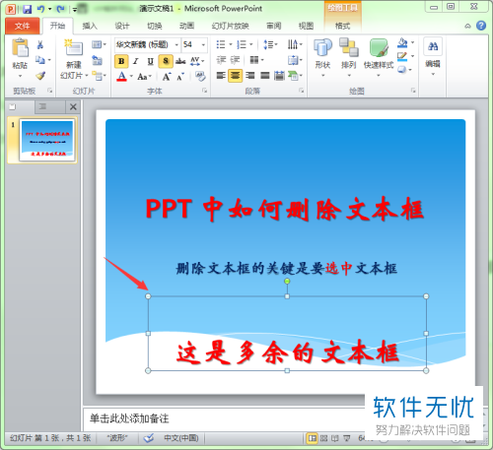The image size is (493, 450).
Task: Open the Quick Styles icon
Action: 379,48
